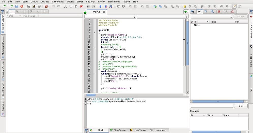Image resolution: width=253 pixels, height=133 pixels.
Task: Close the main.c editor tab
Action: pos(104,12)
